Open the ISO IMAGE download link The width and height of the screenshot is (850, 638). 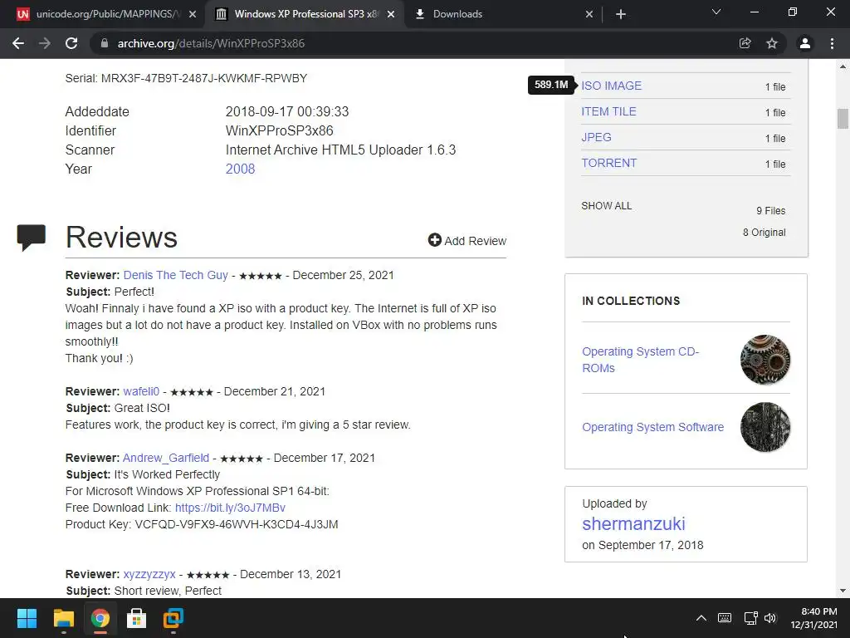[x=611, y=86]
